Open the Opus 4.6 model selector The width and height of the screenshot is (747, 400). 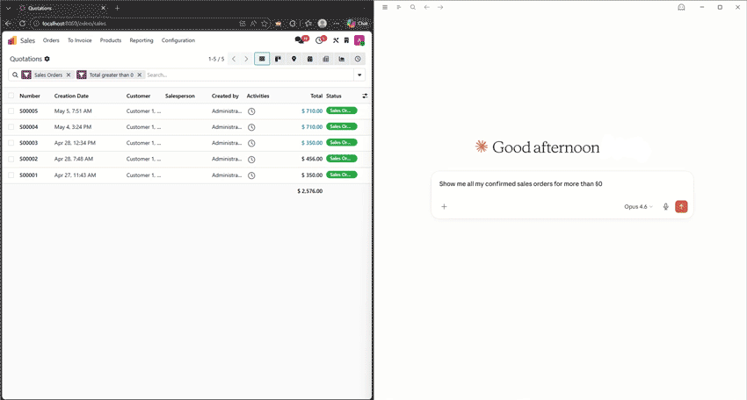(x=638, y=207)
